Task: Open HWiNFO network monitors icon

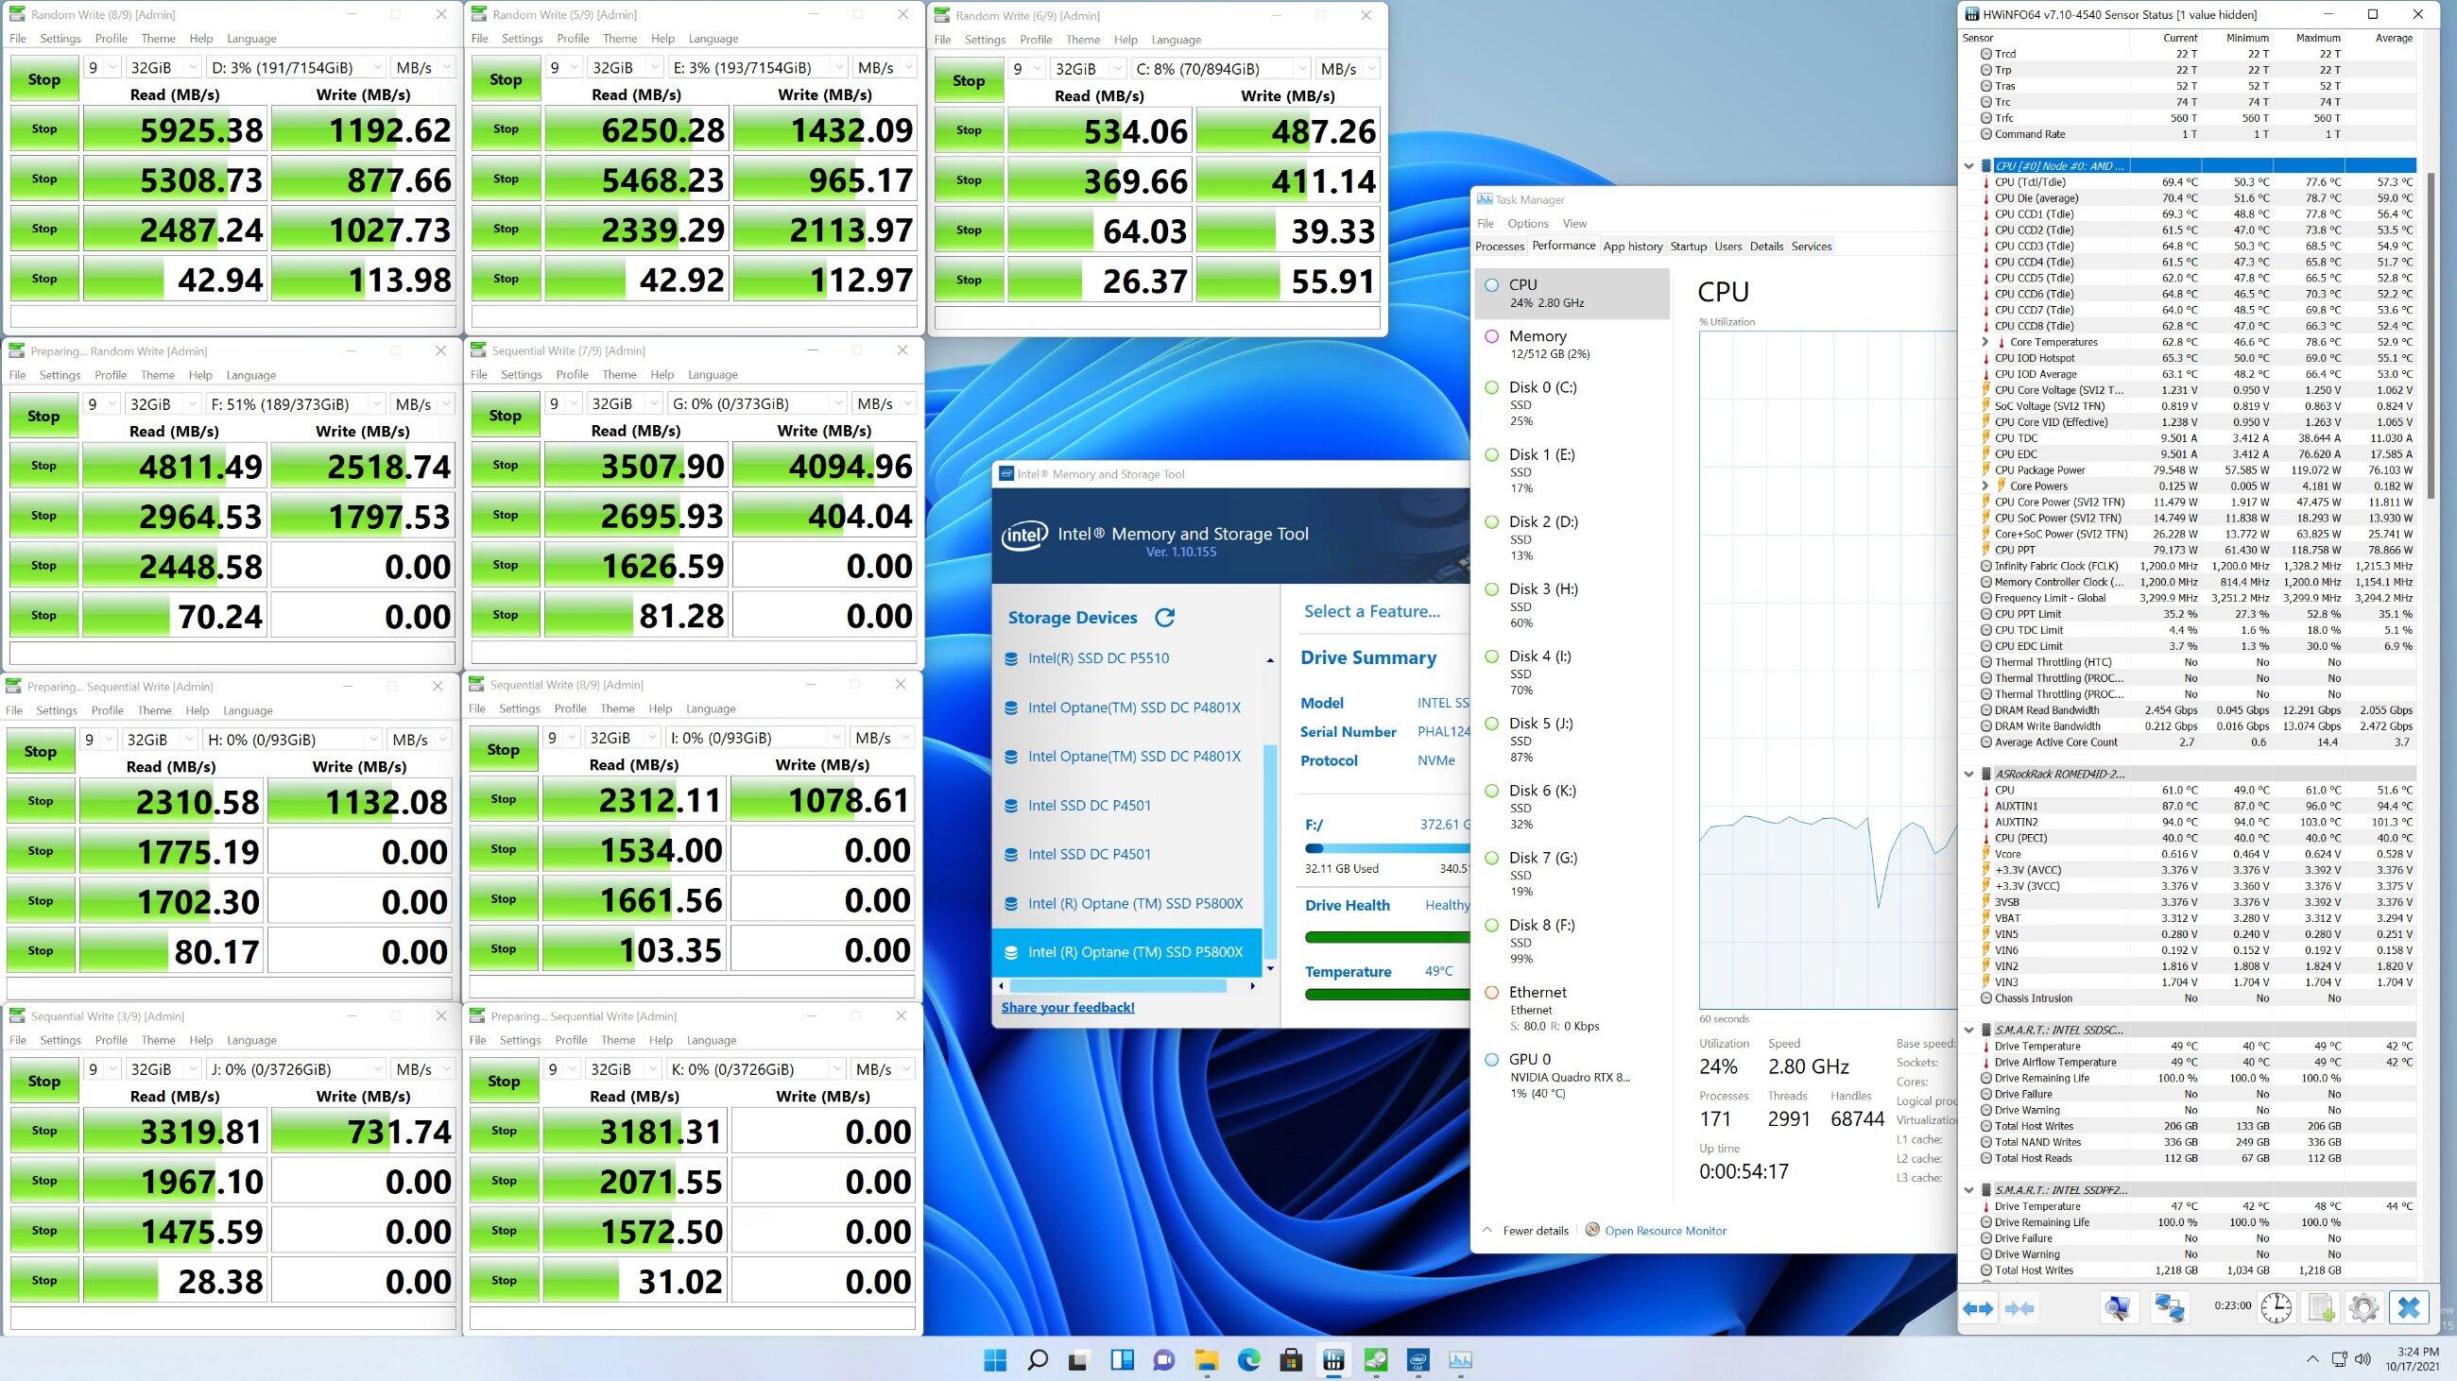Action: pyautogui.click(x=2170, y=1307)
